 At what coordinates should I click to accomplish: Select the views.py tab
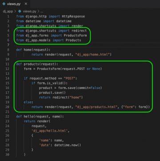coord(15,4)
